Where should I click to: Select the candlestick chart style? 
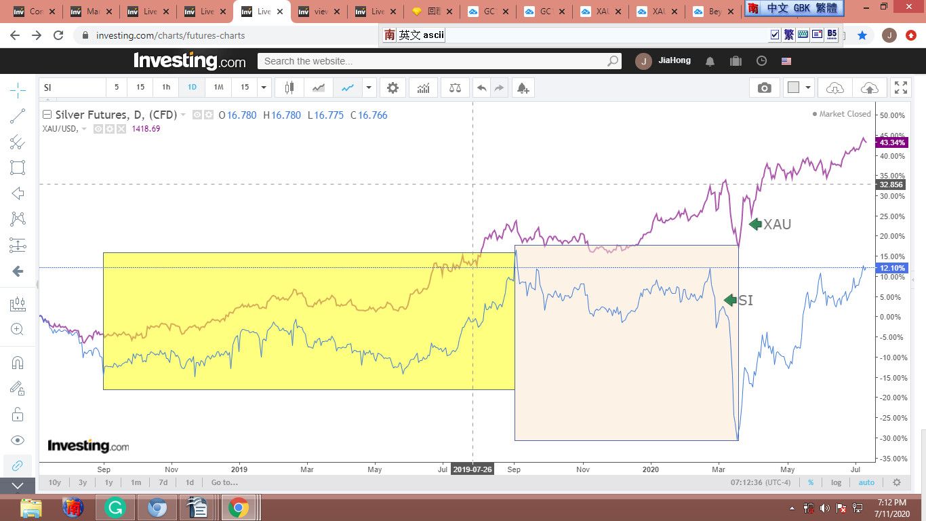click(289, 88)
